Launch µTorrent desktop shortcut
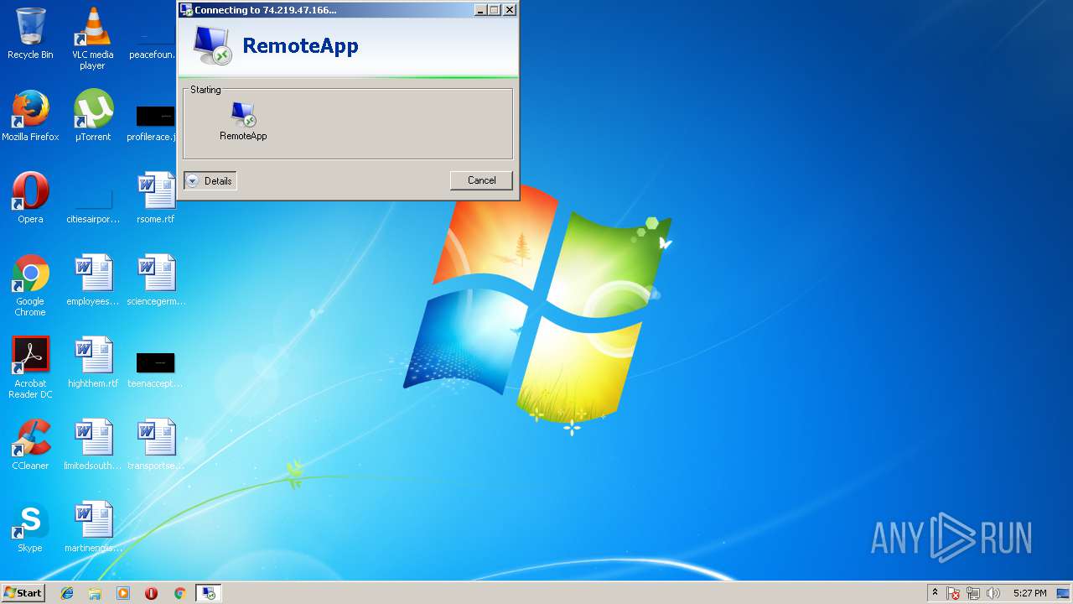Screen dimensions: 1073x604 click(92, 116)
